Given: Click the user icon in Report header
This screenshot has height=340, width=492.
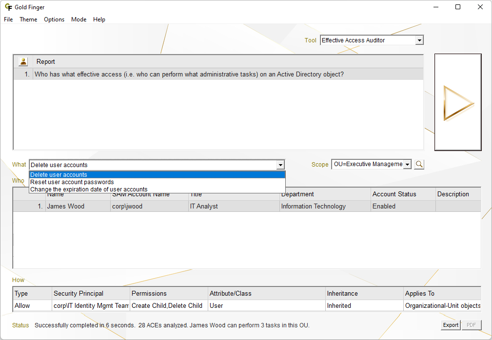Looking at the screenshot, I should 23,61.
